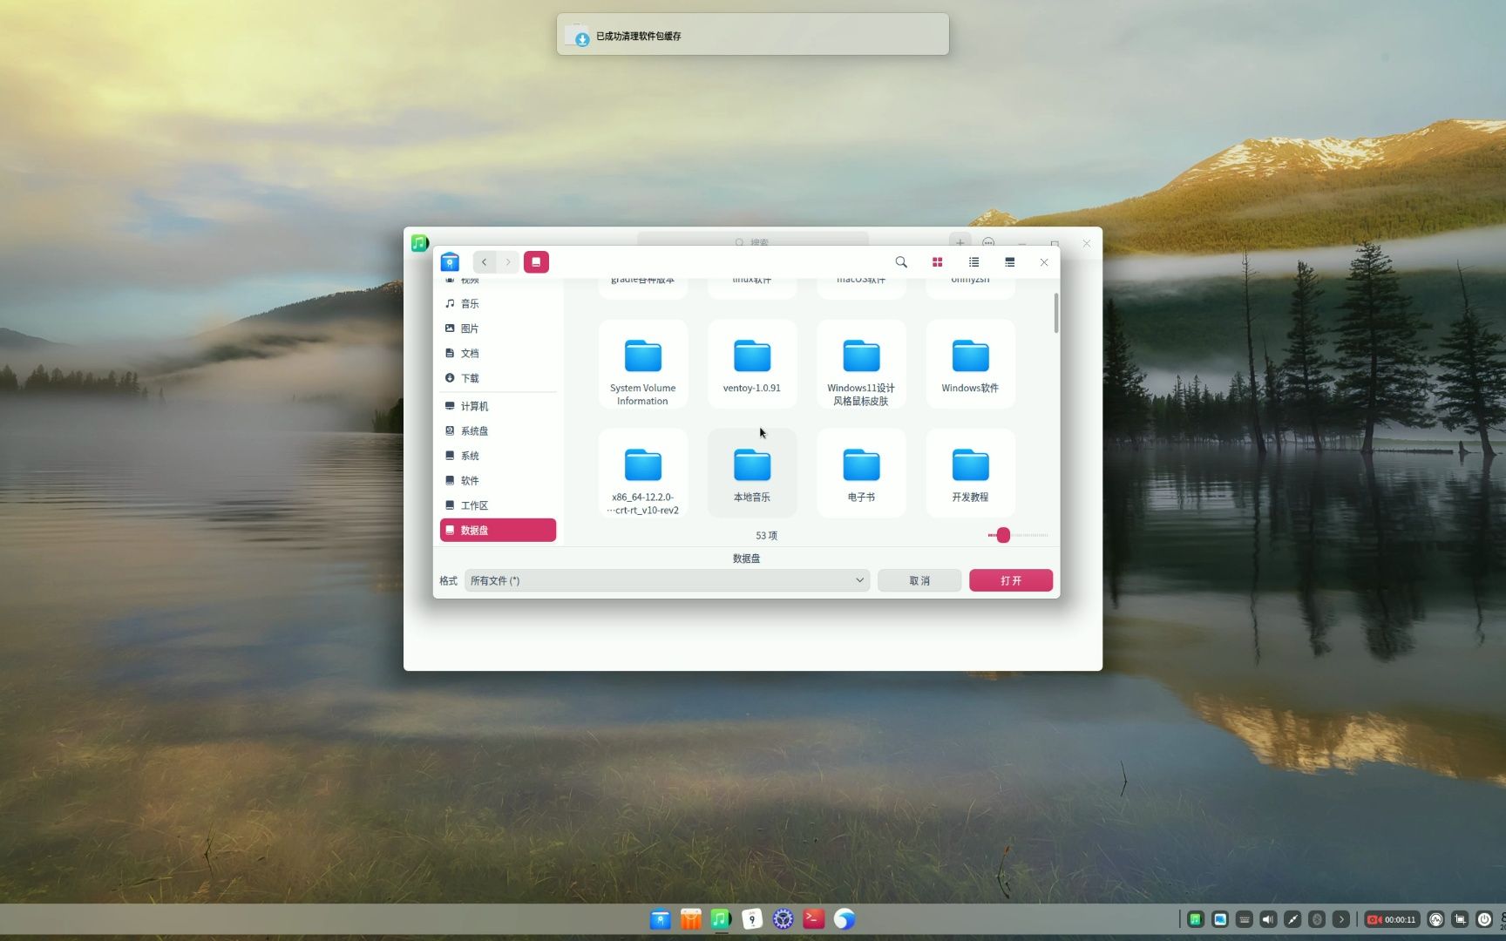The image size is (1506, 941).
Task: Select 下载 in the sidebar
Action: 469,378
